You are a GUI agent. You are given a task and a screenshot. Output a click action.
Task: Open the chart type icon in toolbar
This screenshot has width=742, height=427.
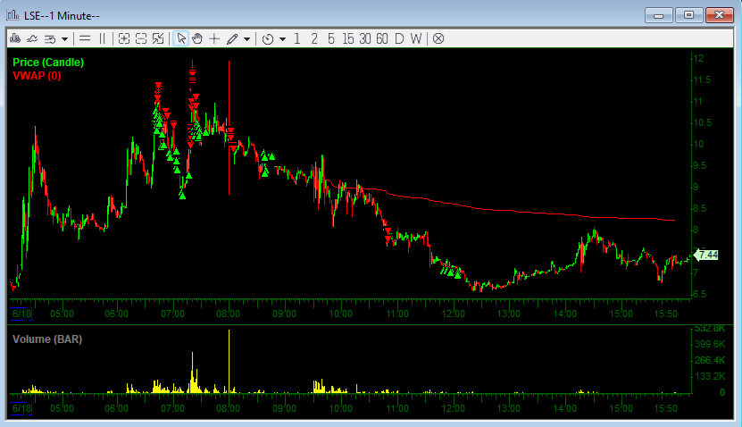(x=15, y=38)
